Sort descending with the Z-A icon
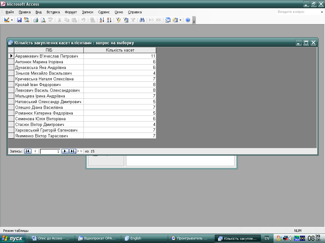 [109, 20]
